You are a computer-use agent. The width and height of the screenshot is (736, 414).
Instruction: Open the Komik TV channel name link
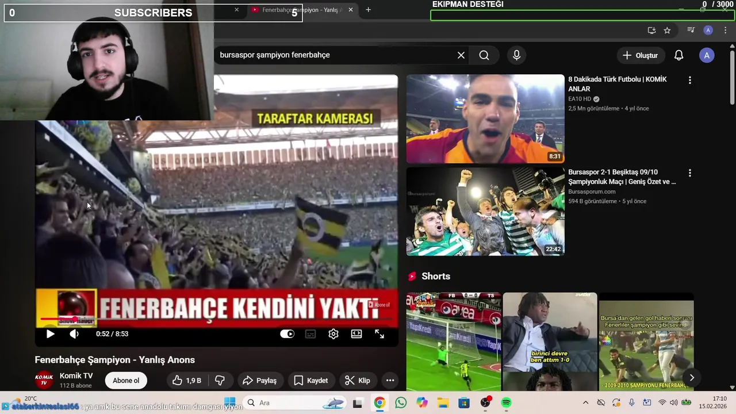coord(76,376)
